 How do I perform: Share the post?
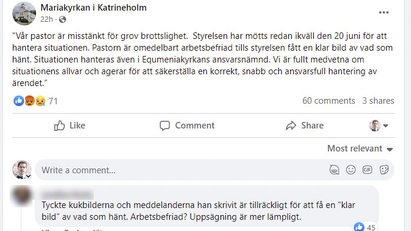pos(305,126)
